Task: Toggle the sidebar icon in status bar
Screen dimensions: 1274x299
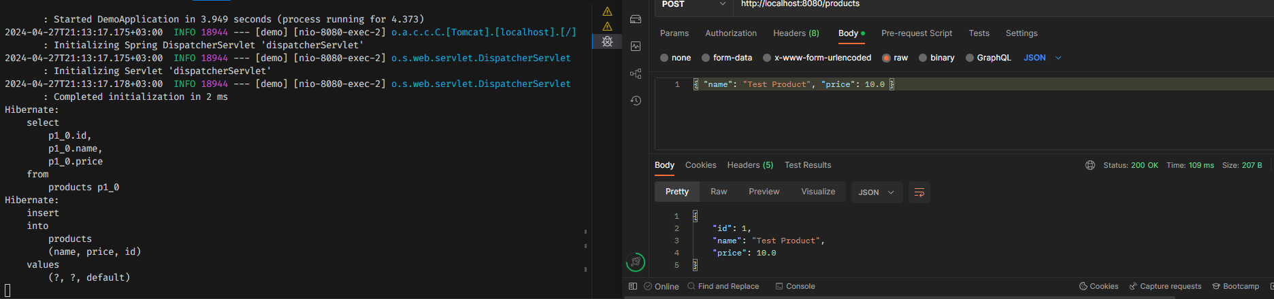Action: [x=632, y=286]
